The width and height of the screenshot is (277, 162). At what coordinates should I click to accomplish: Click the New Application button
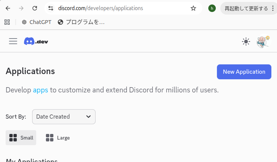(x=244, y=72)
